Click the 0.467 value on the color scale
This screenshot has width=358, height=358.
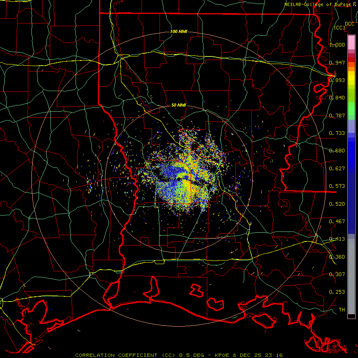tap(337, 222)
